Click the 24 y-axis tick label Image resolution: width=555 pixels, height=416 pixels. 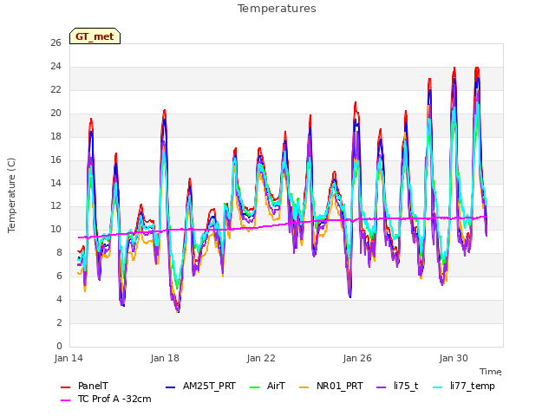(x=55, y=66)
